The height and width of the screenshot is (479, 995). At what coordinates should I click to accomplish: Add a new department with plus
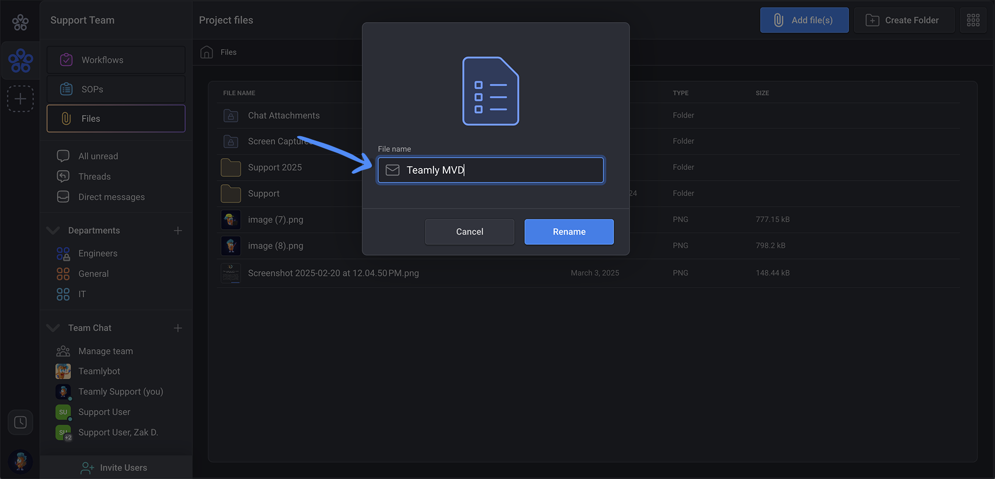[x=178, y=231]
